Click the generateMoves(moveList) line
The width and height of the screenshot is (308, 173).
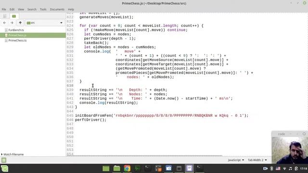click(x=106, y=17)
